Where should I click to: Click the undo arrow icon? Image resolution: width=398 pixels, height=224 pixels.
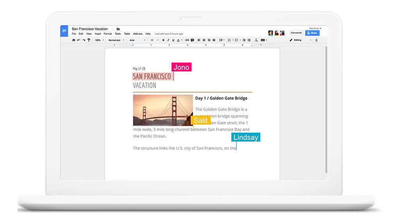[x=79, y=40]
